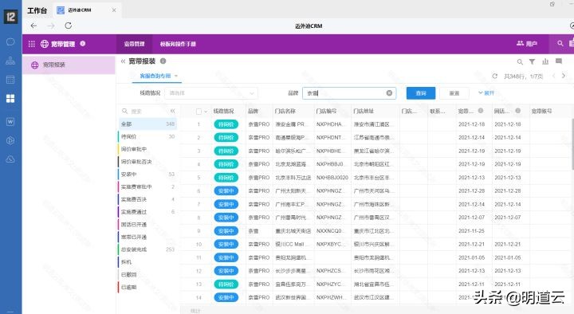This screenshot has width=574, height=314.
Task: Select the 工作台 tab
Action: (37, 10)
